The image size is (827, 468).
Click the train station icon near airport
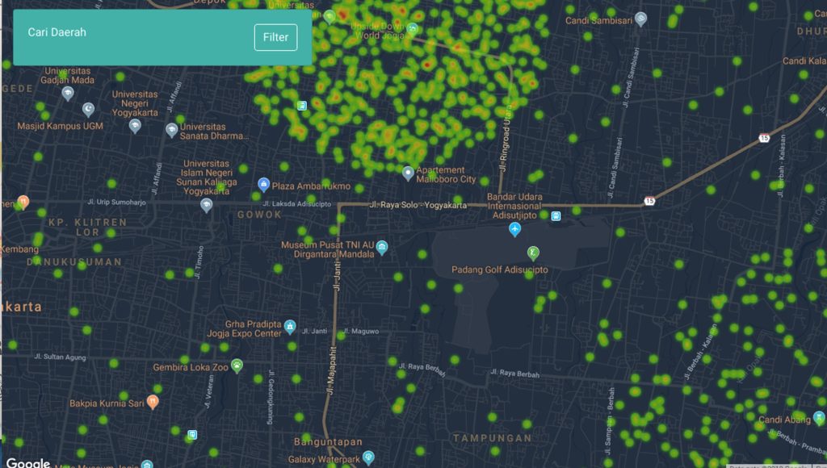(556, 215)
